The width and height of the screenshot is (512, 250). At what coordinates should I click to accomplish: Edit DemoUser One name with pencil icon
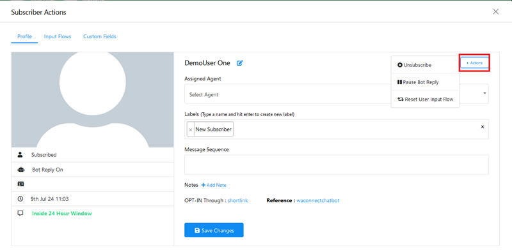(x=239, y=63)
